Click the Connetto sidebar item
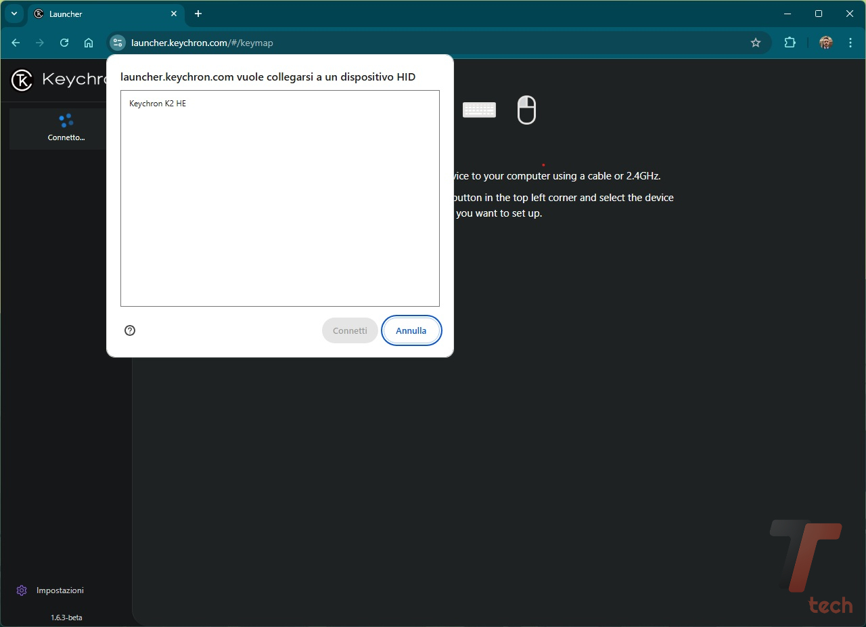 pyautogui.click(x=66, y=128)
